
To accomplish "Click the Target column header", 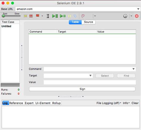I will pos(76,32).
